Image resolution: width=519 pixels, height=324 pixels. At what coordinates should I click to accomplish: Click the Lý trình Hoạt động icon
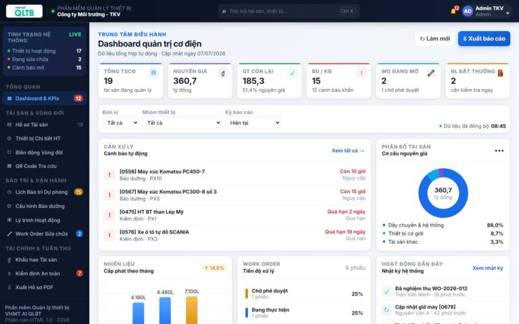click(9, 220)
